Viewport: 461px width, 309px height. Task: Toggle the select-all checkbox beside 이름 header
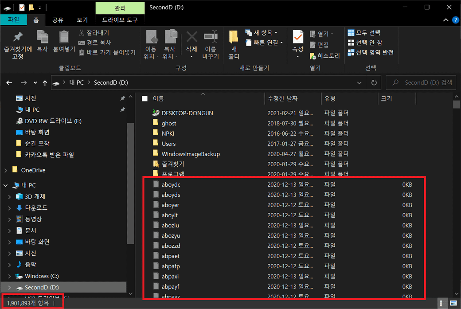[145, 98]
